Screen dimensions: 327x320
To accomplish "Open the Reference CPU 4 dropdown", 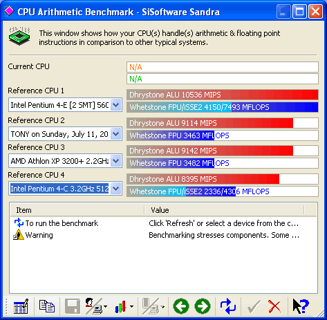I will (116, 189).
